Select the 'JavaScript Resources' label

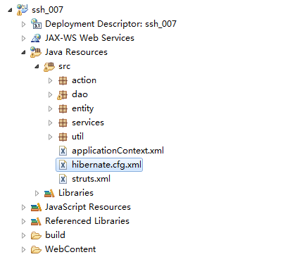(x=88, y=207)
